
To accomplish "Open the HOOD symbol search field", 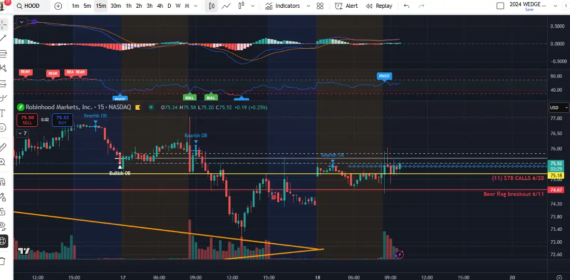I will 32,6.
